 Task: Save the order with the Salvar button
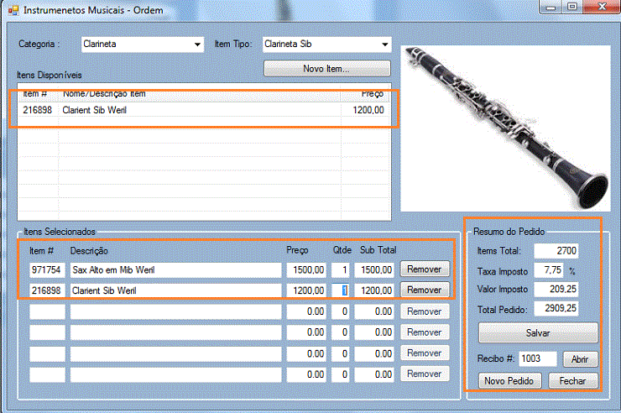click(x=538, y=333)
